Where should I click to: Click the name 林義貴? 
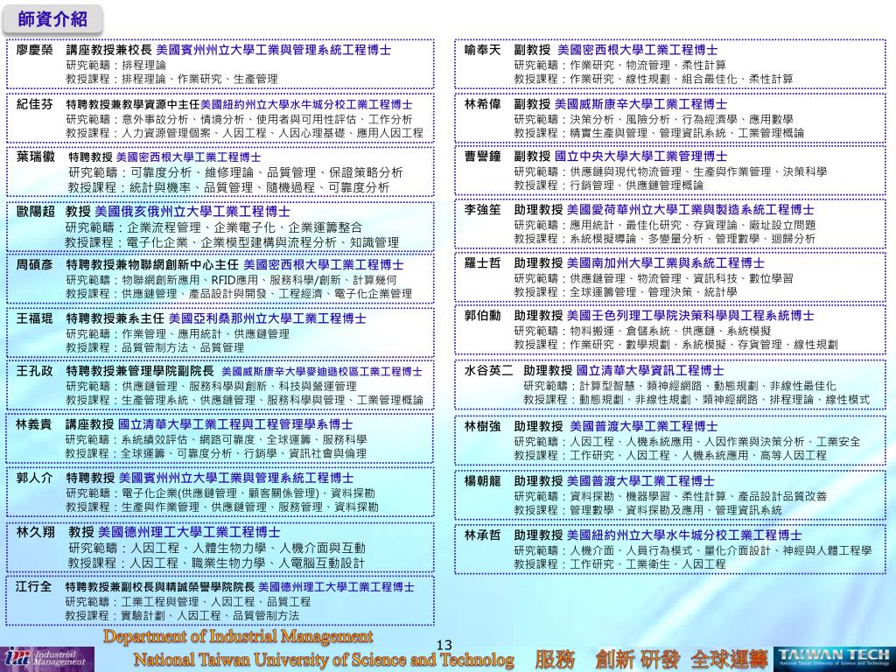coord(34,424)
